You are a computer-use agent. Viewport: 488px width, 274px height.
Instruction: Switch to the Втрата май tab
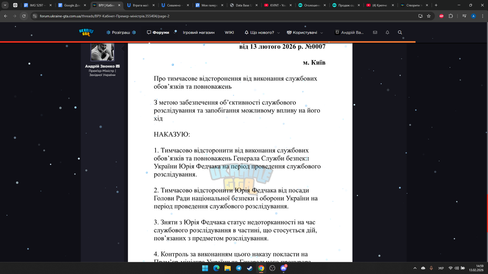pyautogui.click(x=140, y=5)
